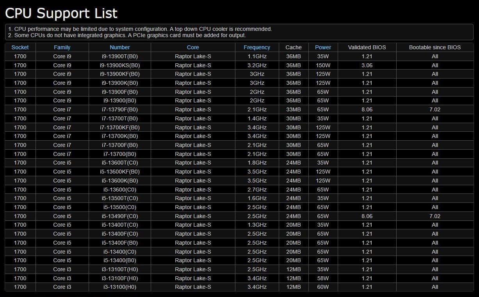Image resolution: width=479 pixels, height=297 pixels.
Task: Click the i3-13100T(H0) processor entry
Action: click(x=119, y=269)
